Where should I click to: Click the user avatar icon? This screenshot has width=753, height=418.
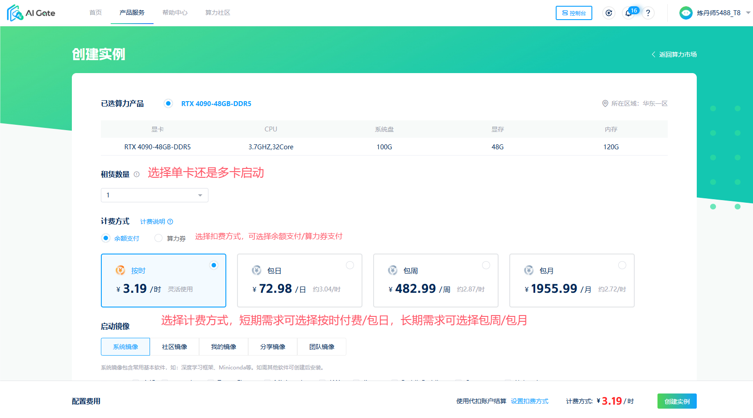click(x=686, y=13)
